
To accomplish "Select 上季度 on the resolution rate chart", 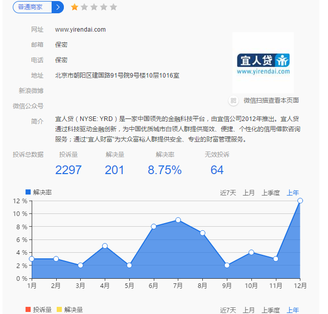I will tap(271, 192).
